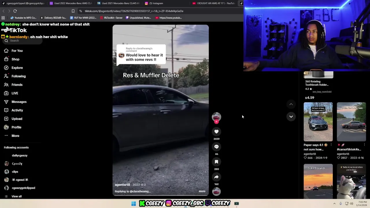Switch to cgeezygotclipped TikTok tab
Image resolution: width=370 pixels, height=208 pixels.
coord(23,3)
